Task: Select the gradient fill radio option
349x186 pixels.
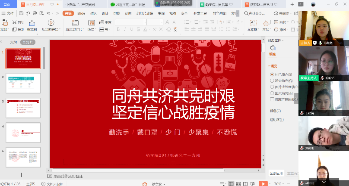Action: (x=272, y=81)
